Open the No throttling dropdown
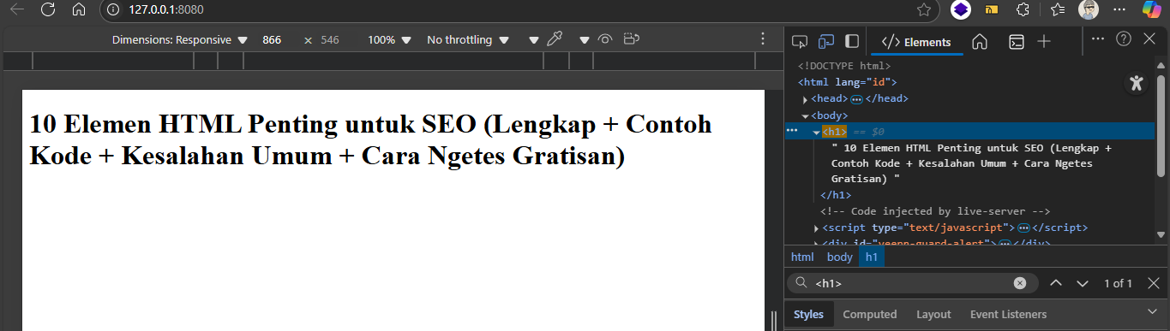Screen dimensions: 1170x331 click(468, 40)
